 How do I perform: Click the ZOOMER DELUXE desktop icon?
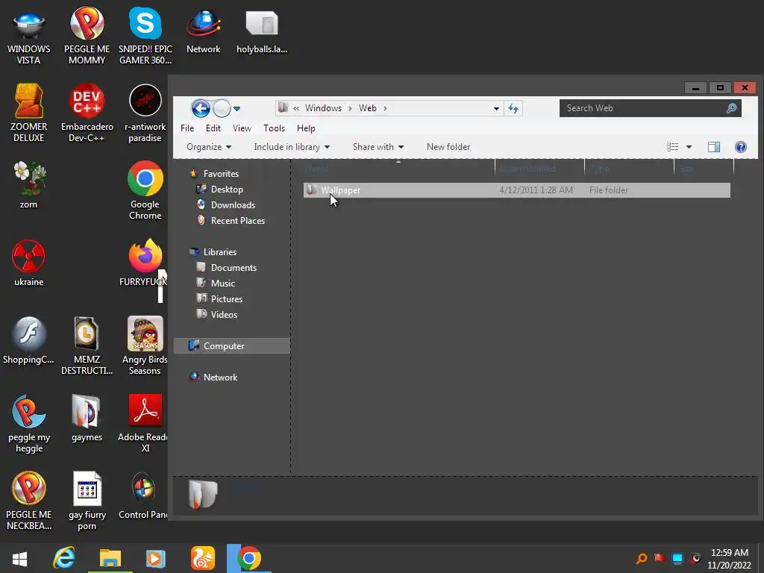28,113
